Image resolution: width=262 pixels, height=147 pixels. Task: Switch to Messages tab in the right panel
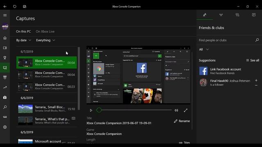click(x=237, y=15)
